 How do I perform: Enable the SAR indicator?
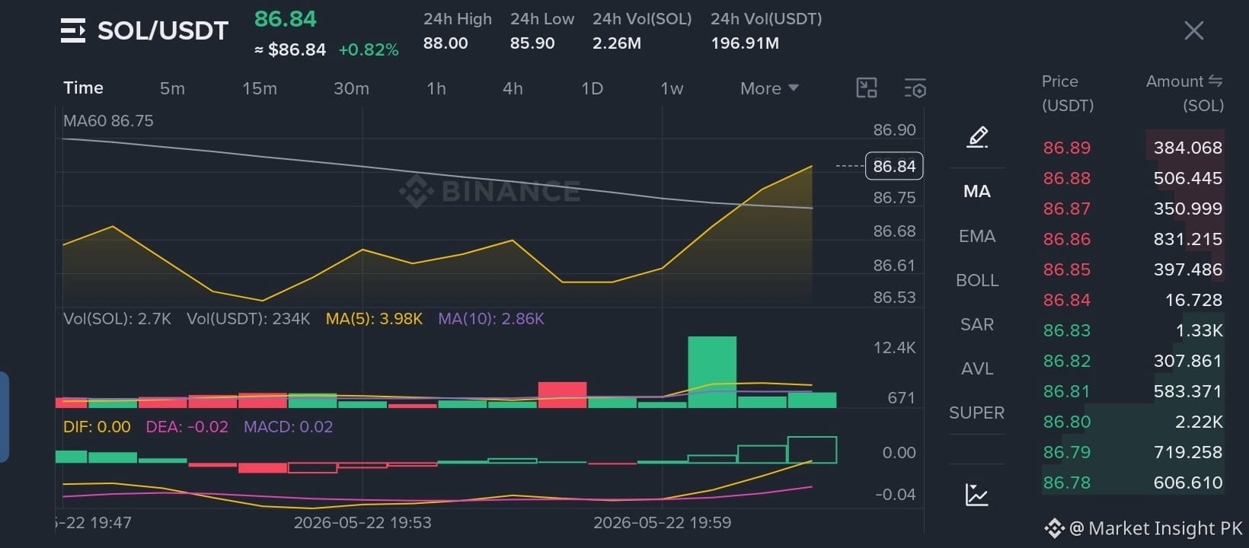point(977,324)
